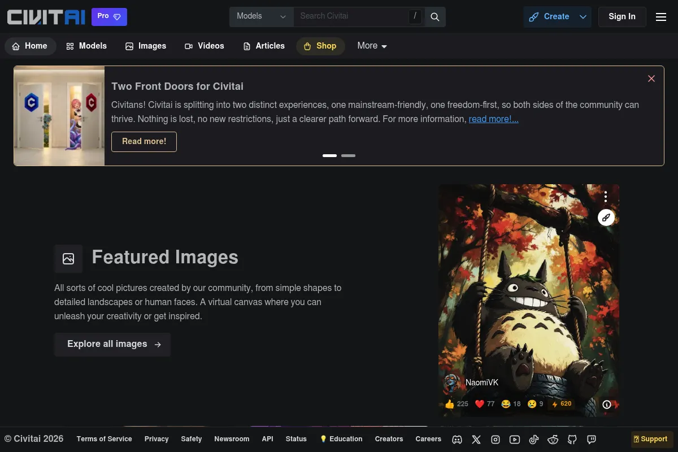Select the second announcement carousel indicator
678x452 pixels.
point(349,155)
